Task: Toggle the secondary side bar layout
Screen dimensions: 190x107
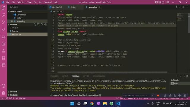Action: [x=163, y=2]
